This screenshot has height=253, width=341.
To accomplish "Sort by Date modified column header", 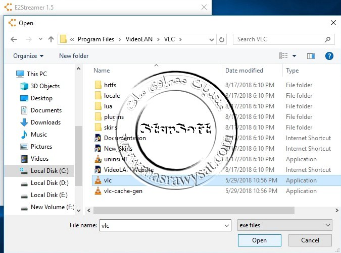I will (244, 71).
